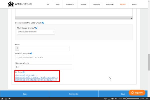Click download wall preview QR code link
Image resolution: width=150 pixels, height=100 pixels.
coord(36,78)
